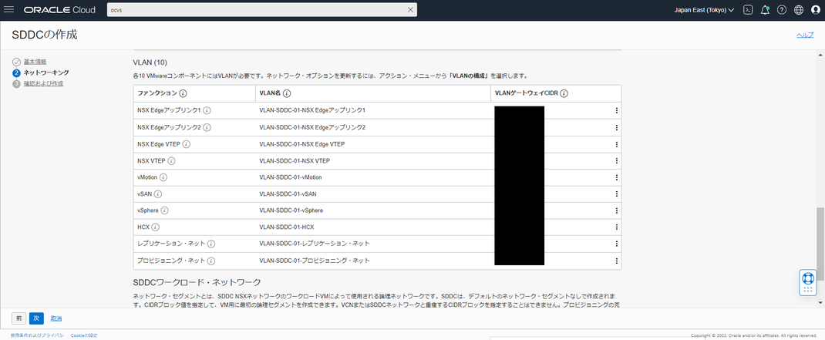Show info for vSphere
This screenshot has height=340, width=825.
coord(164,210)
